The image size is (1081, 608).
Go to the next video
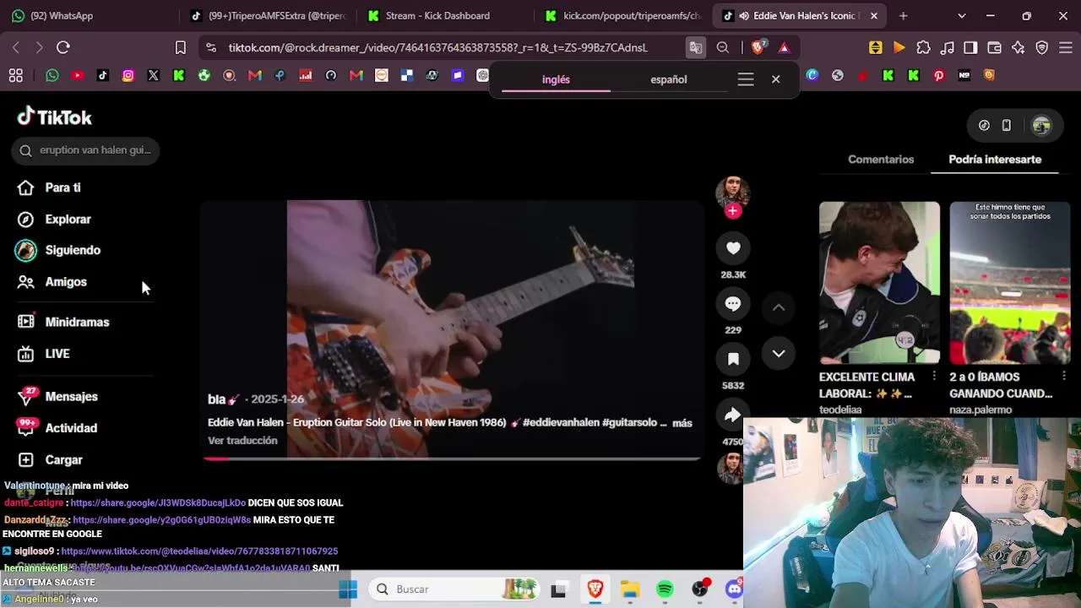[x=779, y=354]
